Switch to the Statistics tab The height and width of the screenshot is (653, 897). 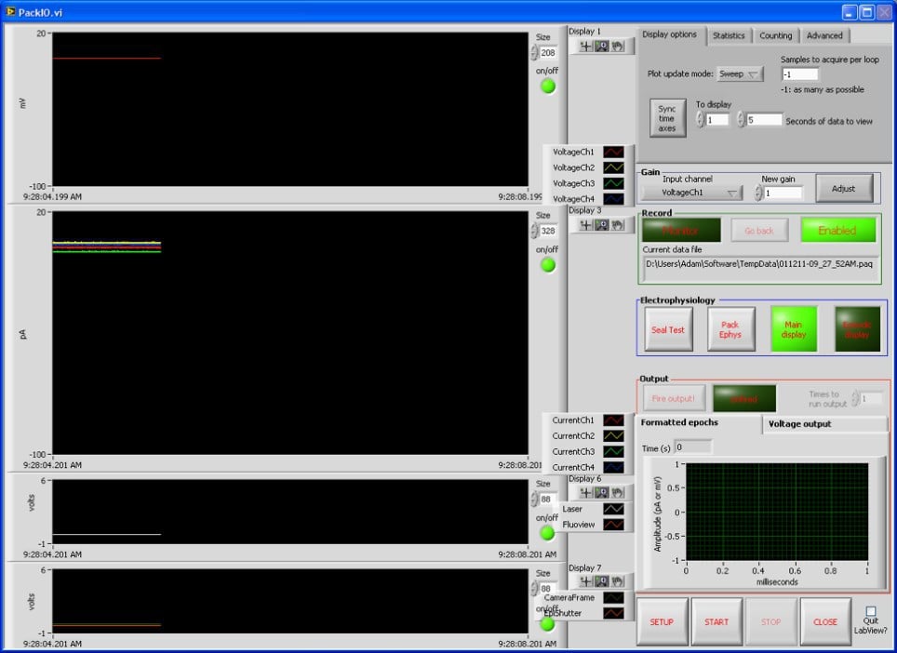pos(728,35)
